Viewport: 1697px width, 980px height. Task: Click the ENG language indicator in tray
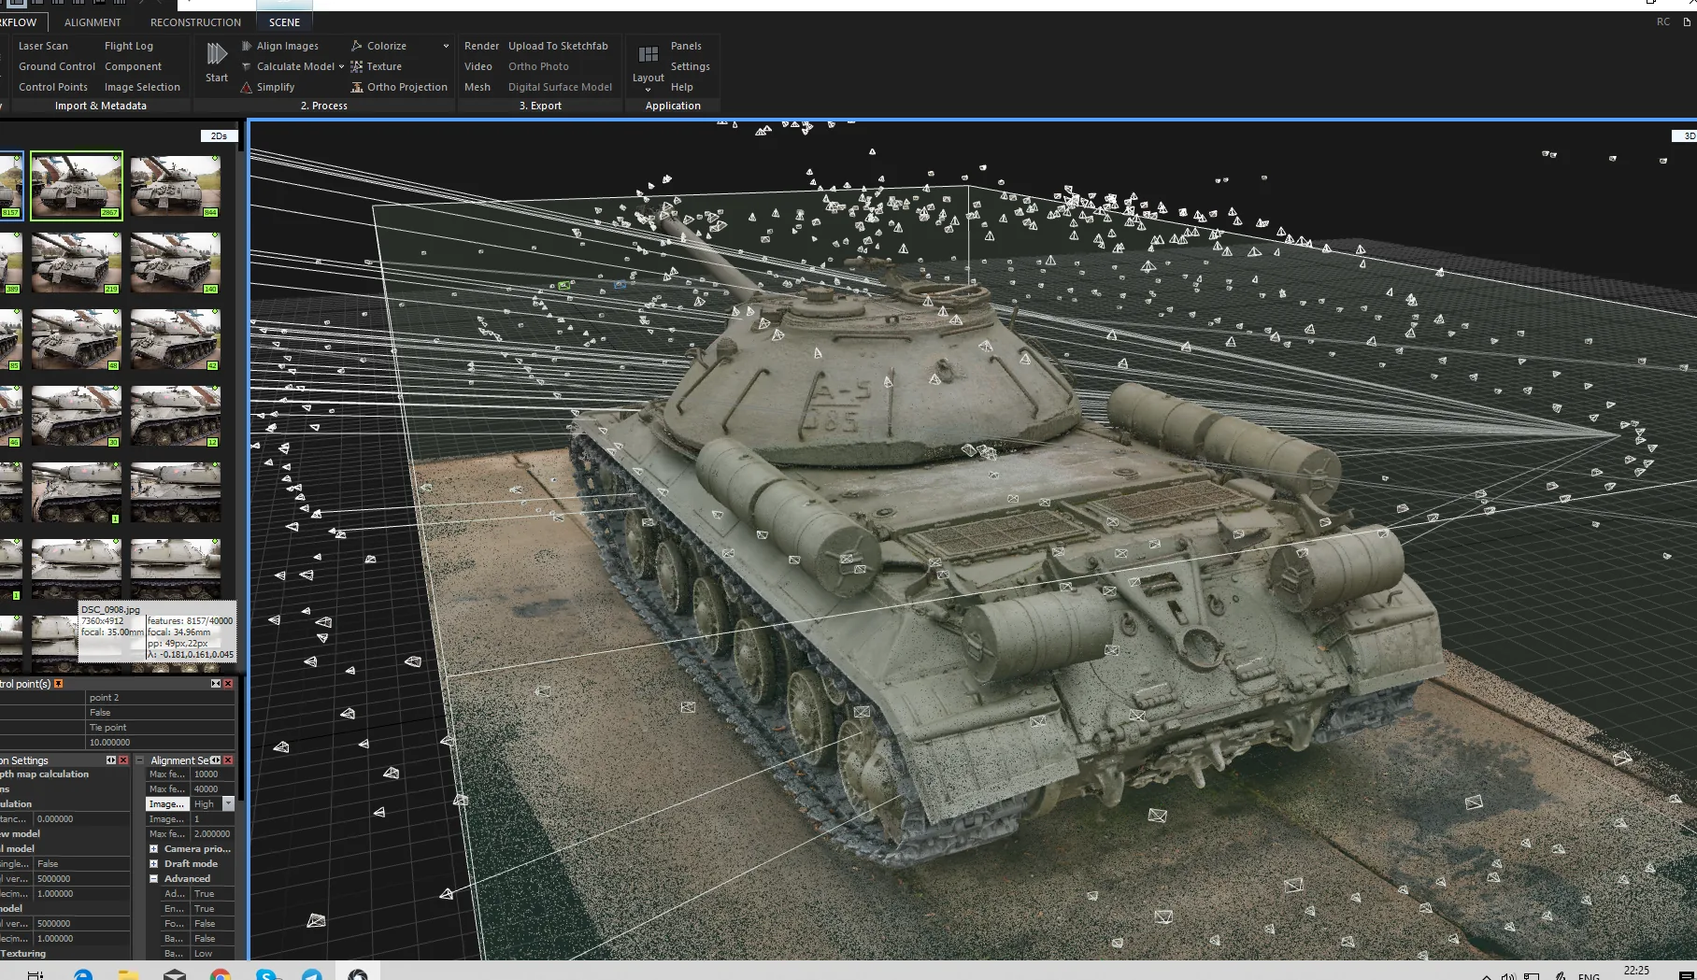point(1589,976)
